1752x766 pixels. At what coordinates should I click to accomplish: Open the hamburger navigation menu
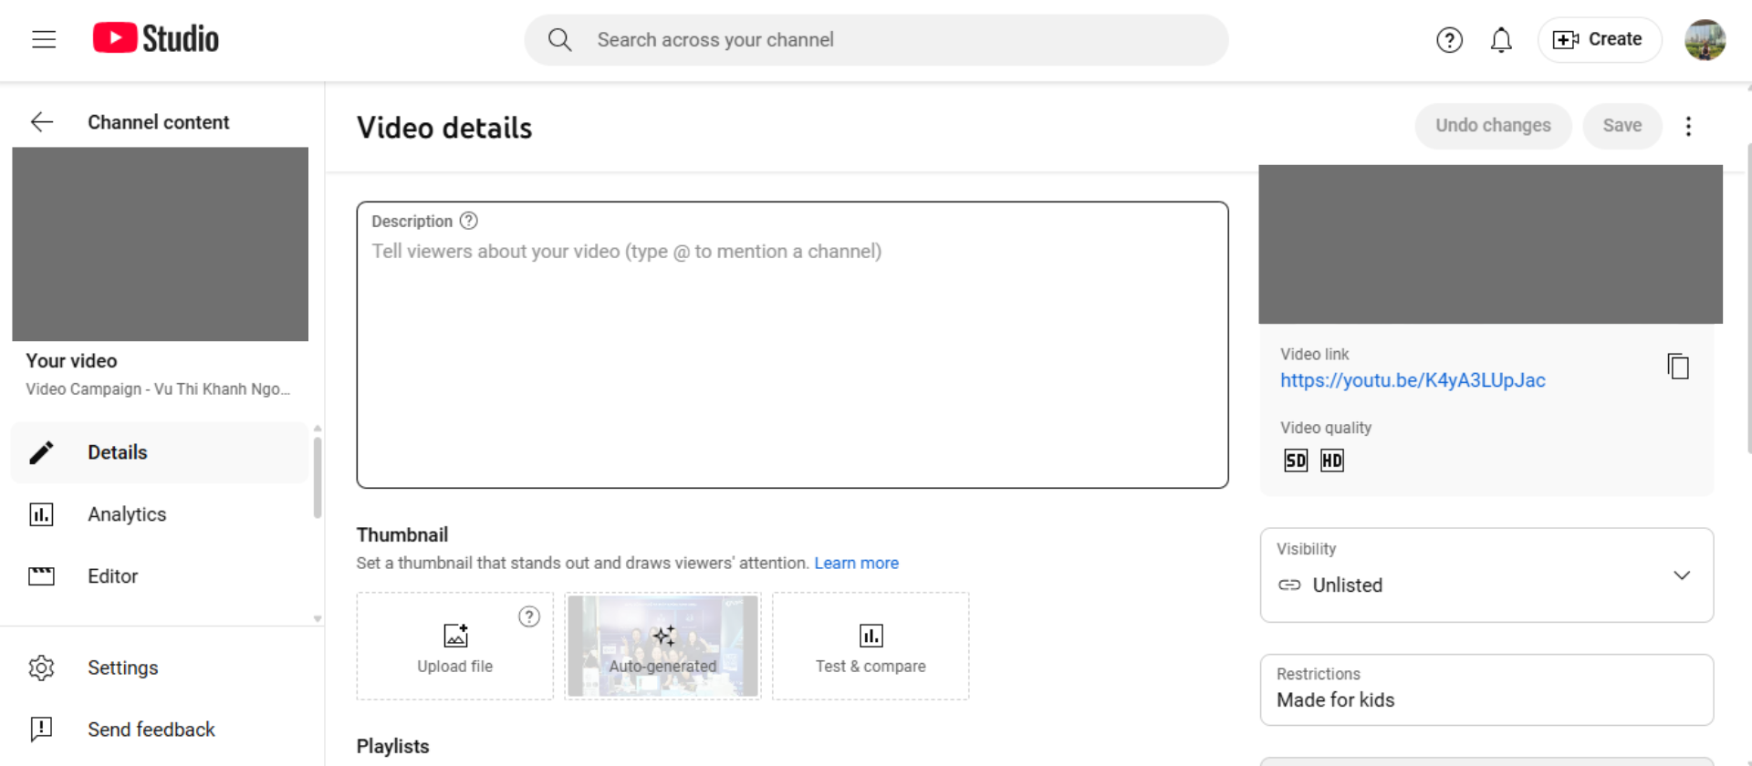click(x=44, y=39)
